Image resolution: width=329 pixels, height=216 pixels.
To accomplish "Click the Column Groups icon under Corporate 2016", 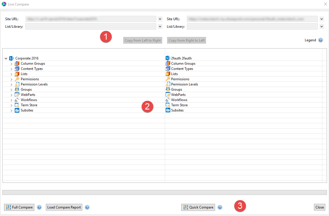I will 17,63.
